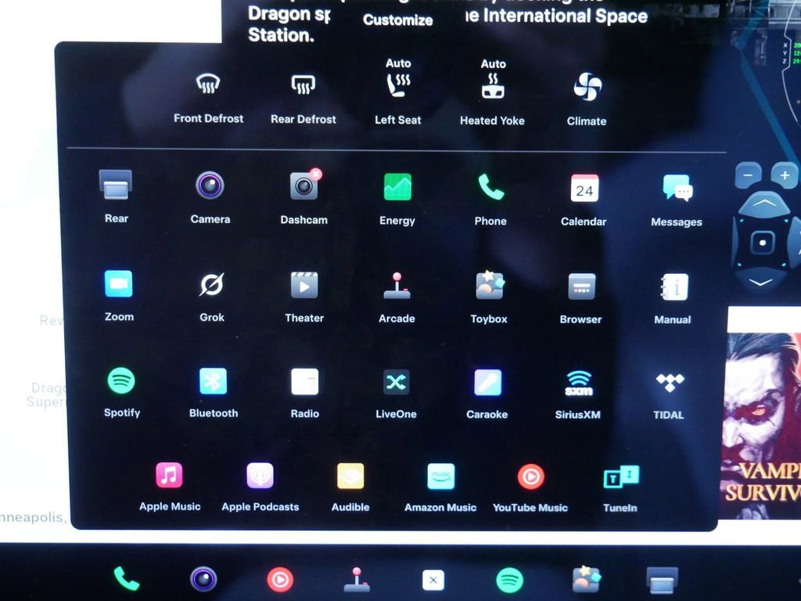Screen dimensions: 801x601
Task: Open the Rear camera app
Action: pos(116,196)
